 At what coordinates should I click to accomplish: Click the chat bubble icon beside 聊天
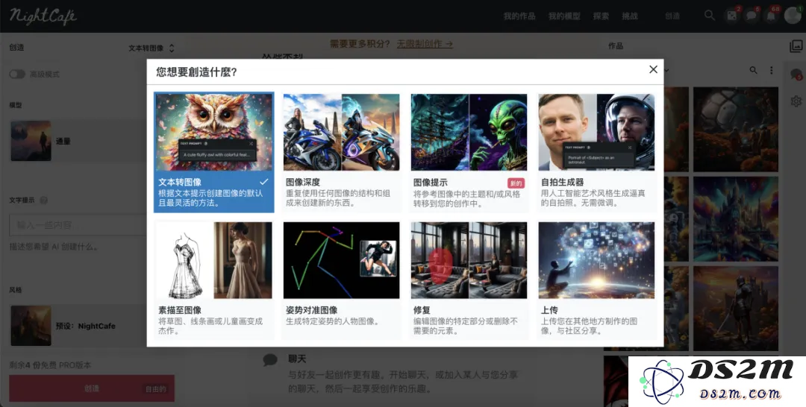click(x=270, y=360)
